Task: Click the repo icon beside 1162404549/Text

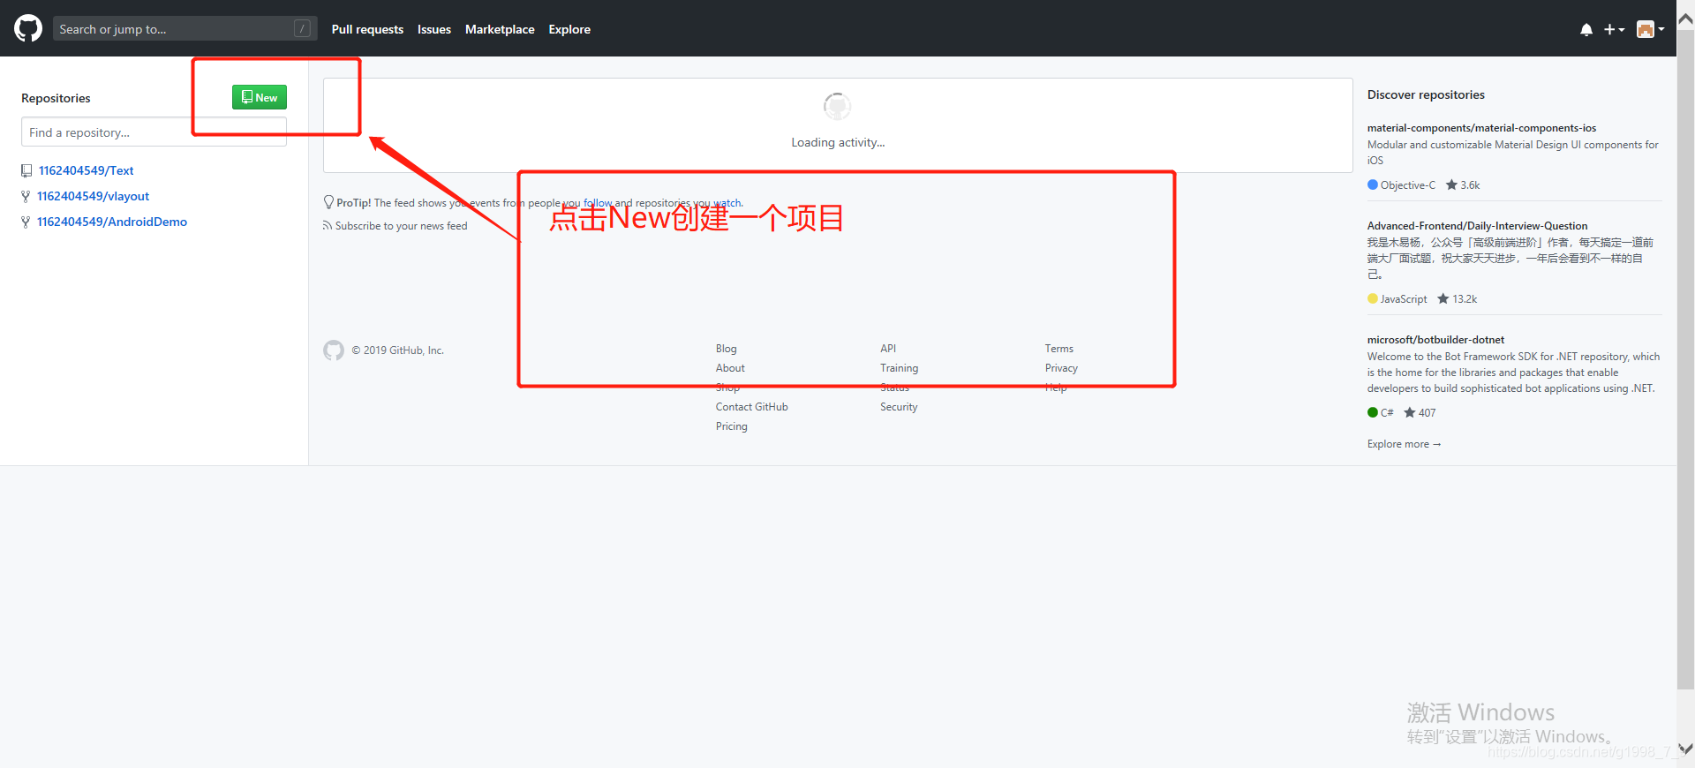Action: (26, 170)
